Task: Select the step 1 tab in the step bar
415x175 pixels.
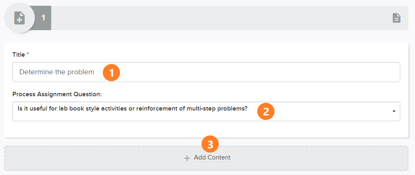Action: (43, 18)
